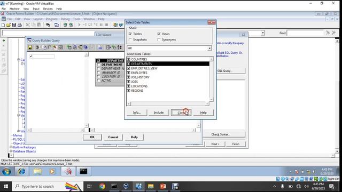
Task: Click the Select Data Tables icon in Query Builder
Action: coord(69,47)
